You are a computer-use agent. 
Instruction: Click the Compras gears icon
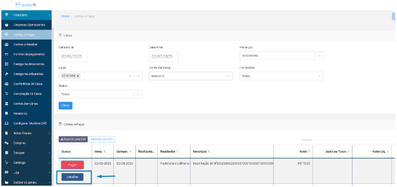7,143
